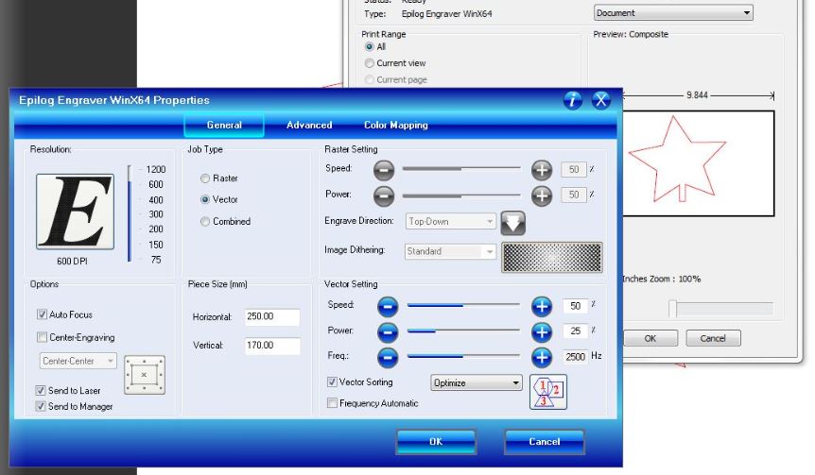Open the Document dropdown in Print dialog
Image resolution: width=815 pixels, height=475 pixels.
673,13
